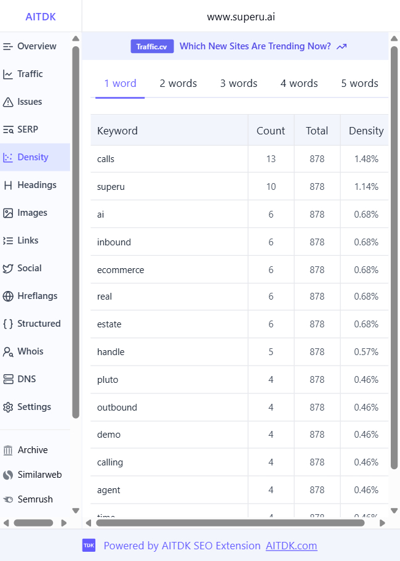Click the Structured data braces icon
Viewport: 400px width, 561px height.
pos(8,324)
